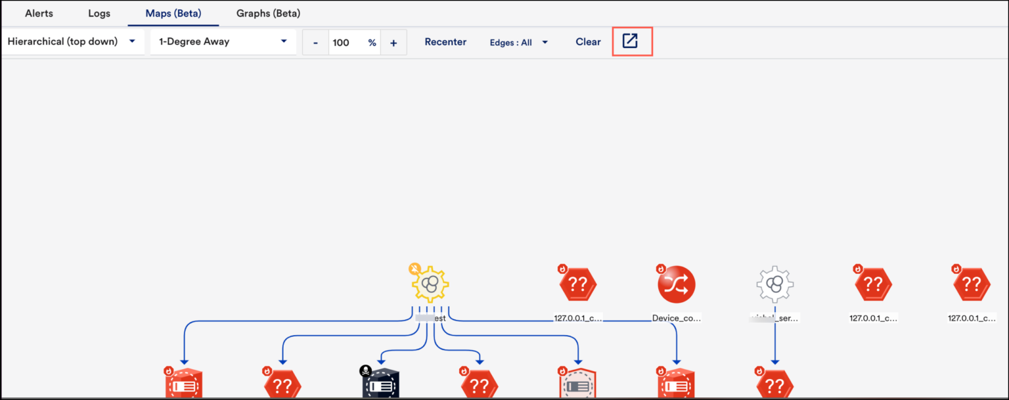Click the disconnect badge on the yellow gear
Viewport: 1009px width, 400px height.
(415, 268)
